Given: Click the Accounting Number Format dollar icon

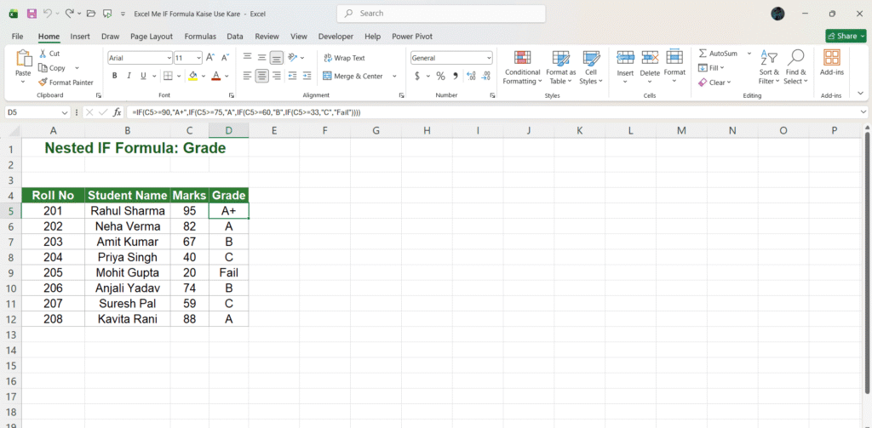Looking at the screenshot, I should [417, 76].
